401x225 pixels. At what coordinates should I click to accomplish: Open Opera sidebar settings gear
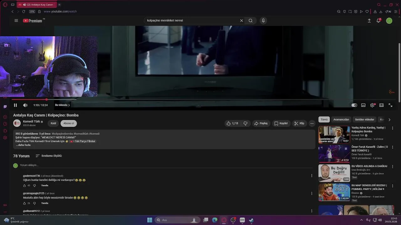[5, 138]
